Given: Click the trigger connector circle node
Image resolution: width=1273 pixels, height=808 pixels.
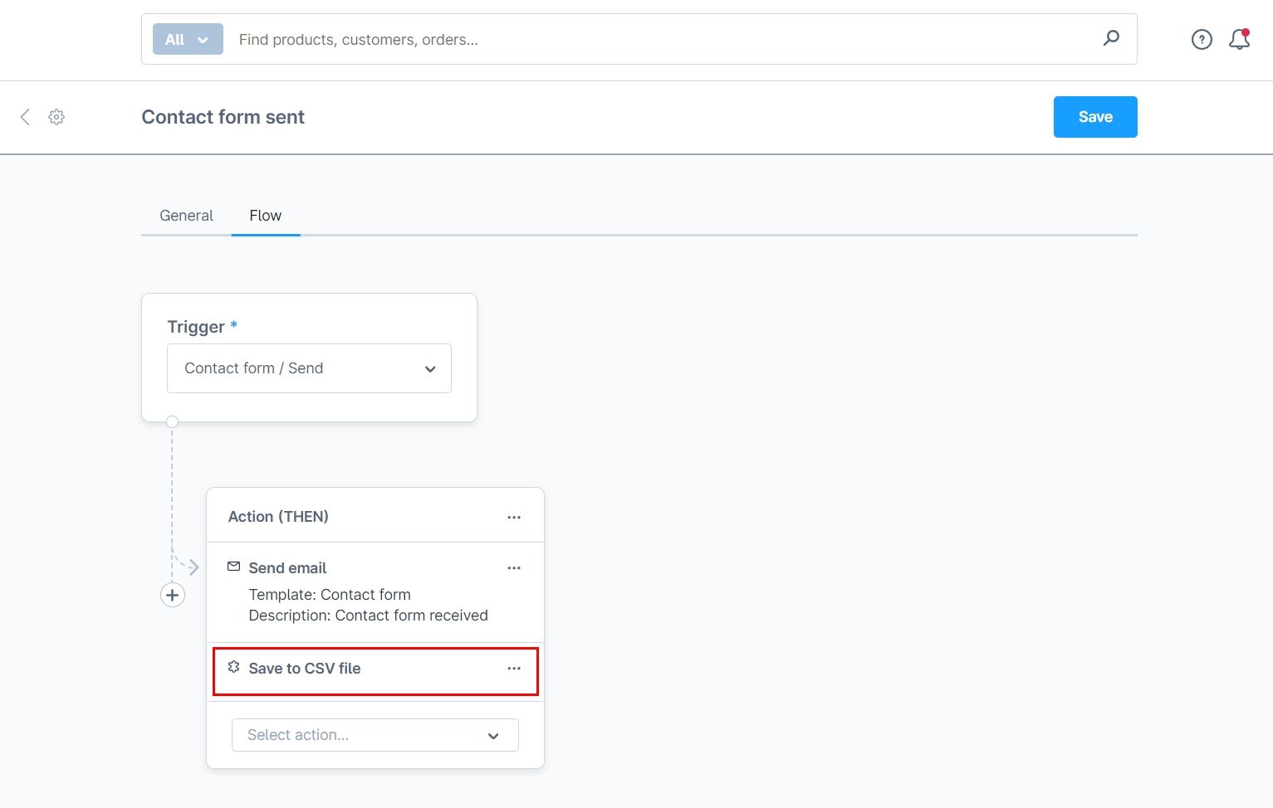Looking at the screenshot, I should (x=172, y=421).
